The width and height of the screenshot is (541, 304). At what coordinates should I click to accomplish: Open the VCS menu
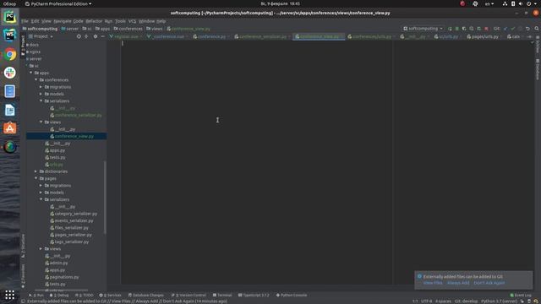pyautogui.click(x=132, y=21)
